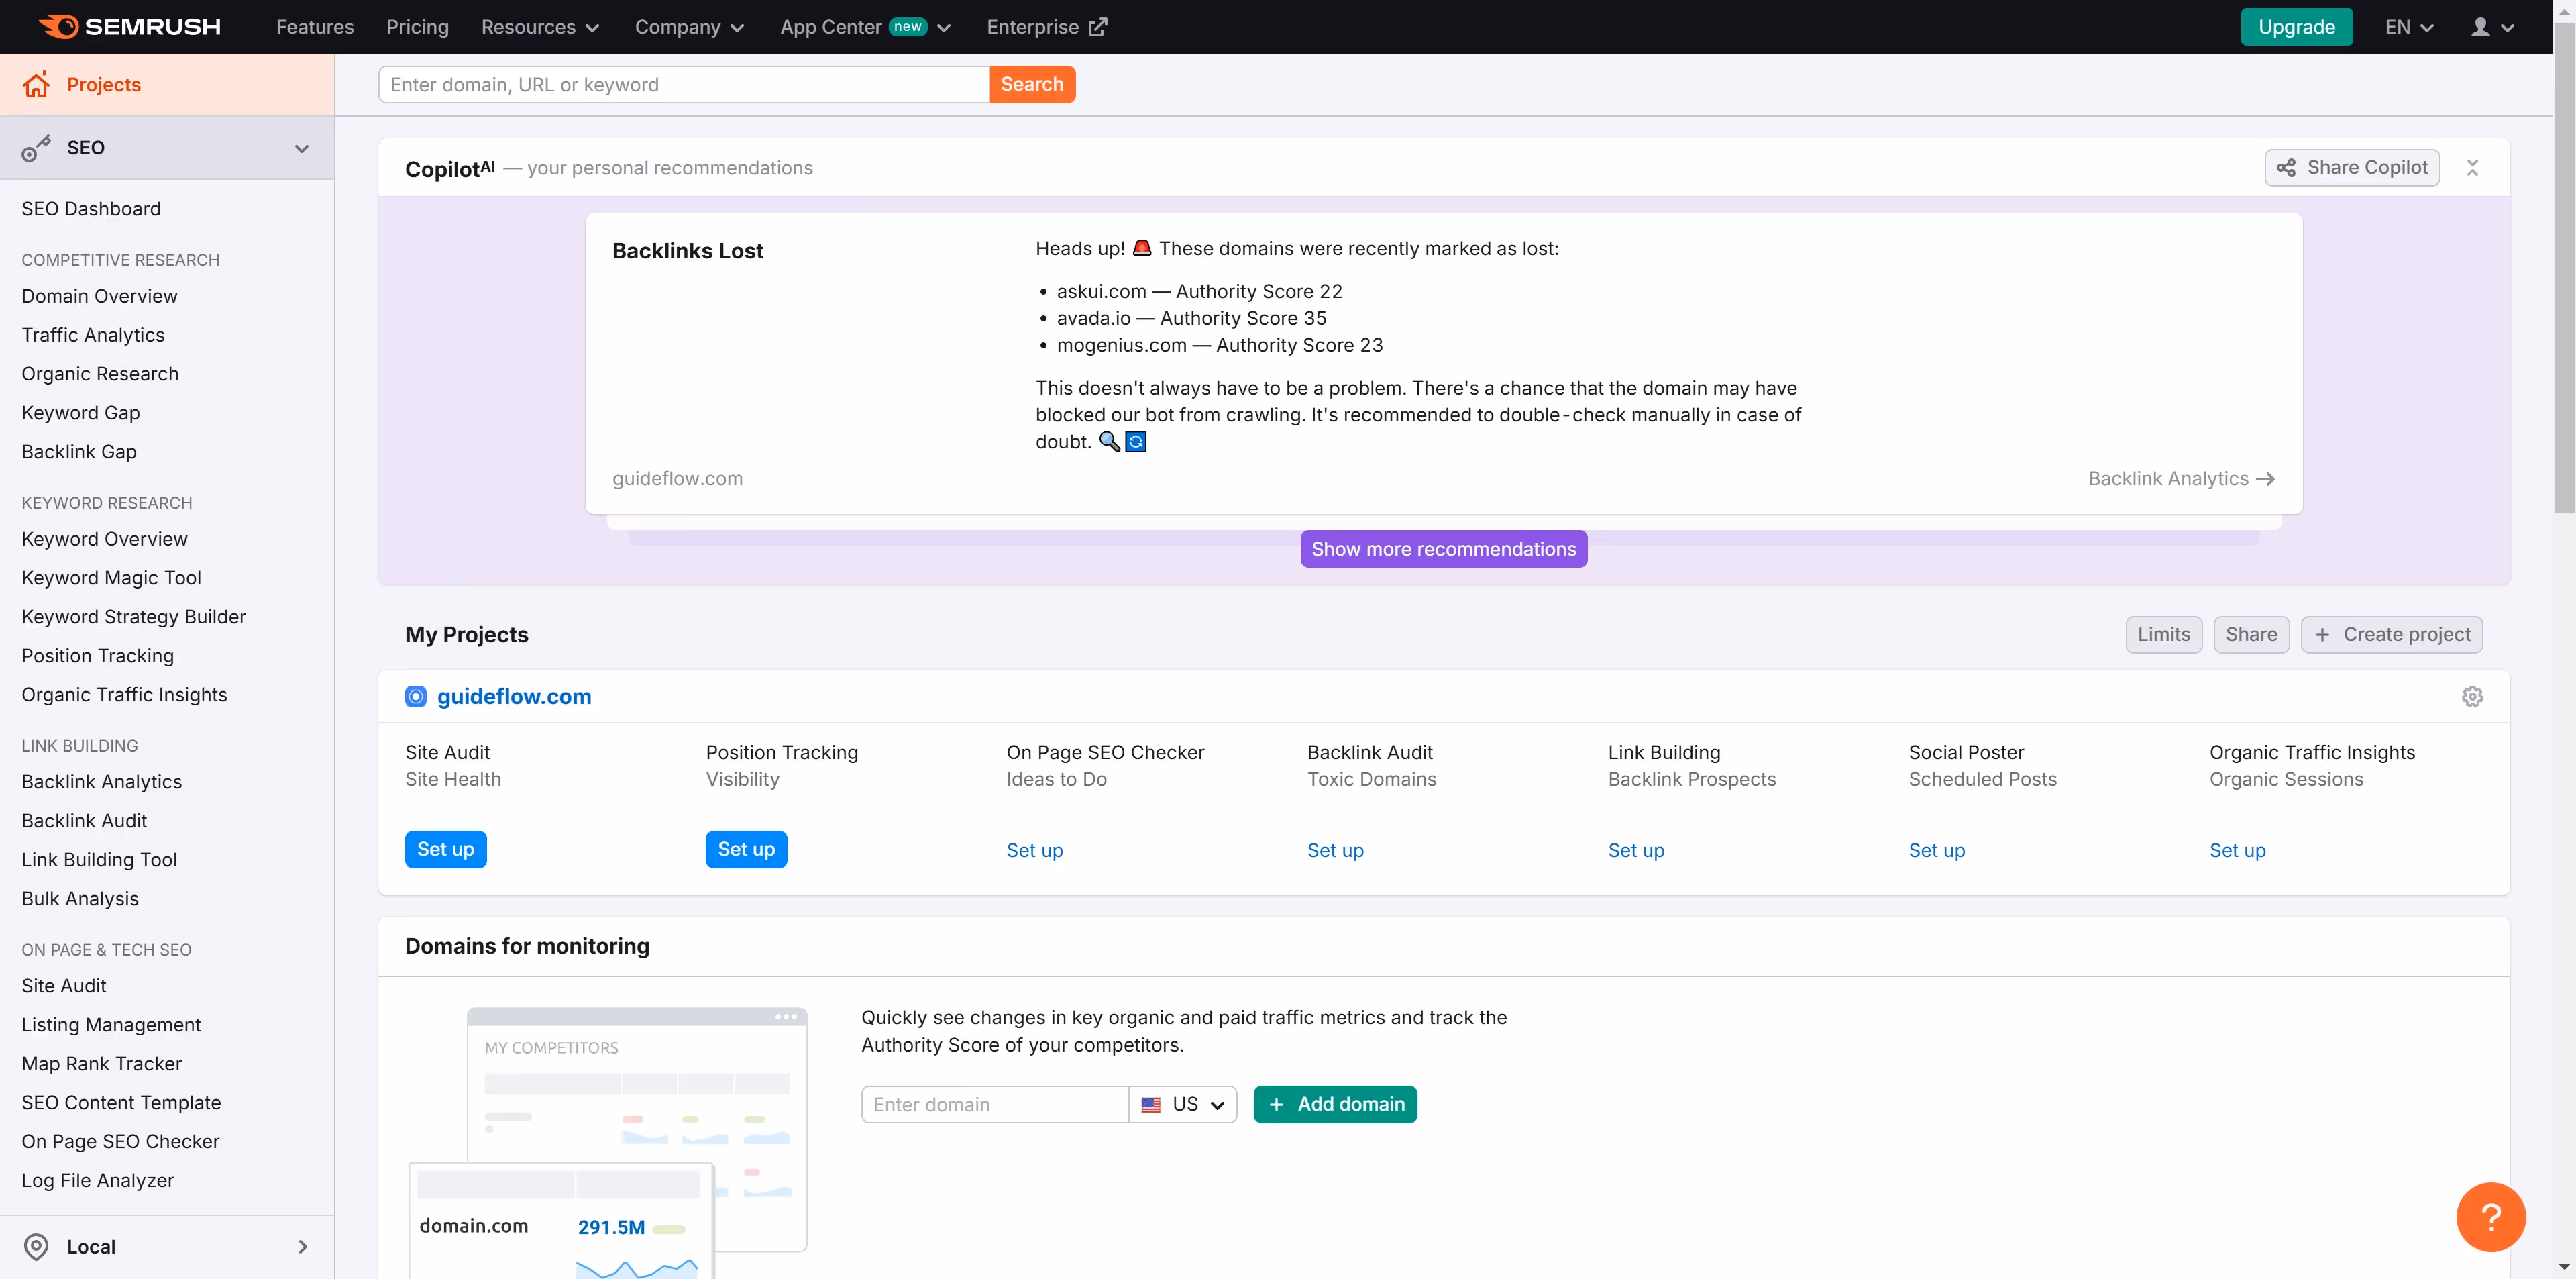2576x1279 pixels.
Task: Click the Semrush logo icon
Action: click(x=58, y=27)
